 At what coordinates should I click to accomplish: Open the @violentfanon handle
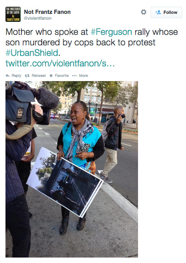click(x=37, y=18)
